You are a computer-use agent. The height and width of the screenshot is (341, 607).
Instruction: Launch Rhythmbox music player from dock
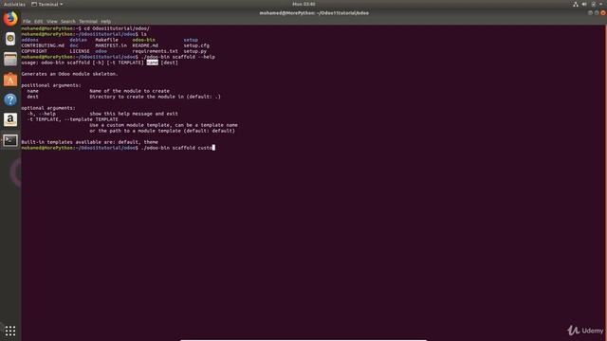10,39
